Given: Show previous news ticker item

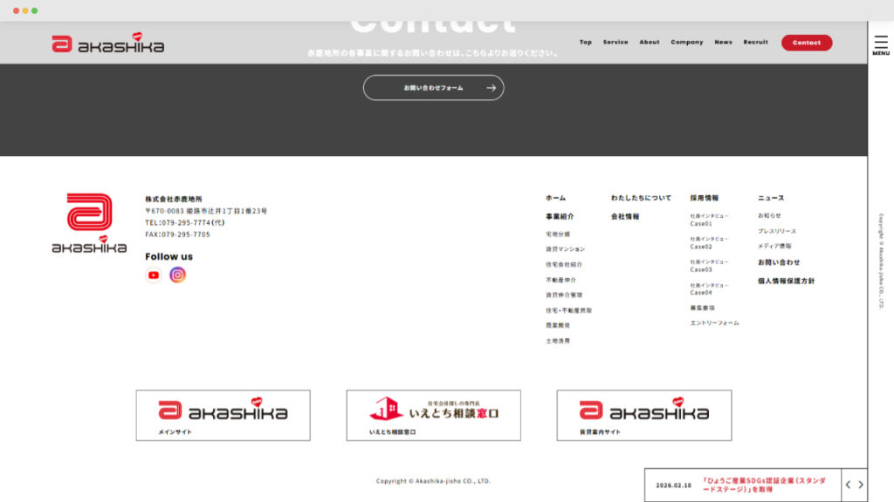Looking at the screenshot, I should (x=848, y=485).
